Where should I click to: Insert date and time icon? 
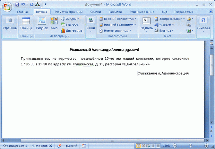tap(189, 25)
